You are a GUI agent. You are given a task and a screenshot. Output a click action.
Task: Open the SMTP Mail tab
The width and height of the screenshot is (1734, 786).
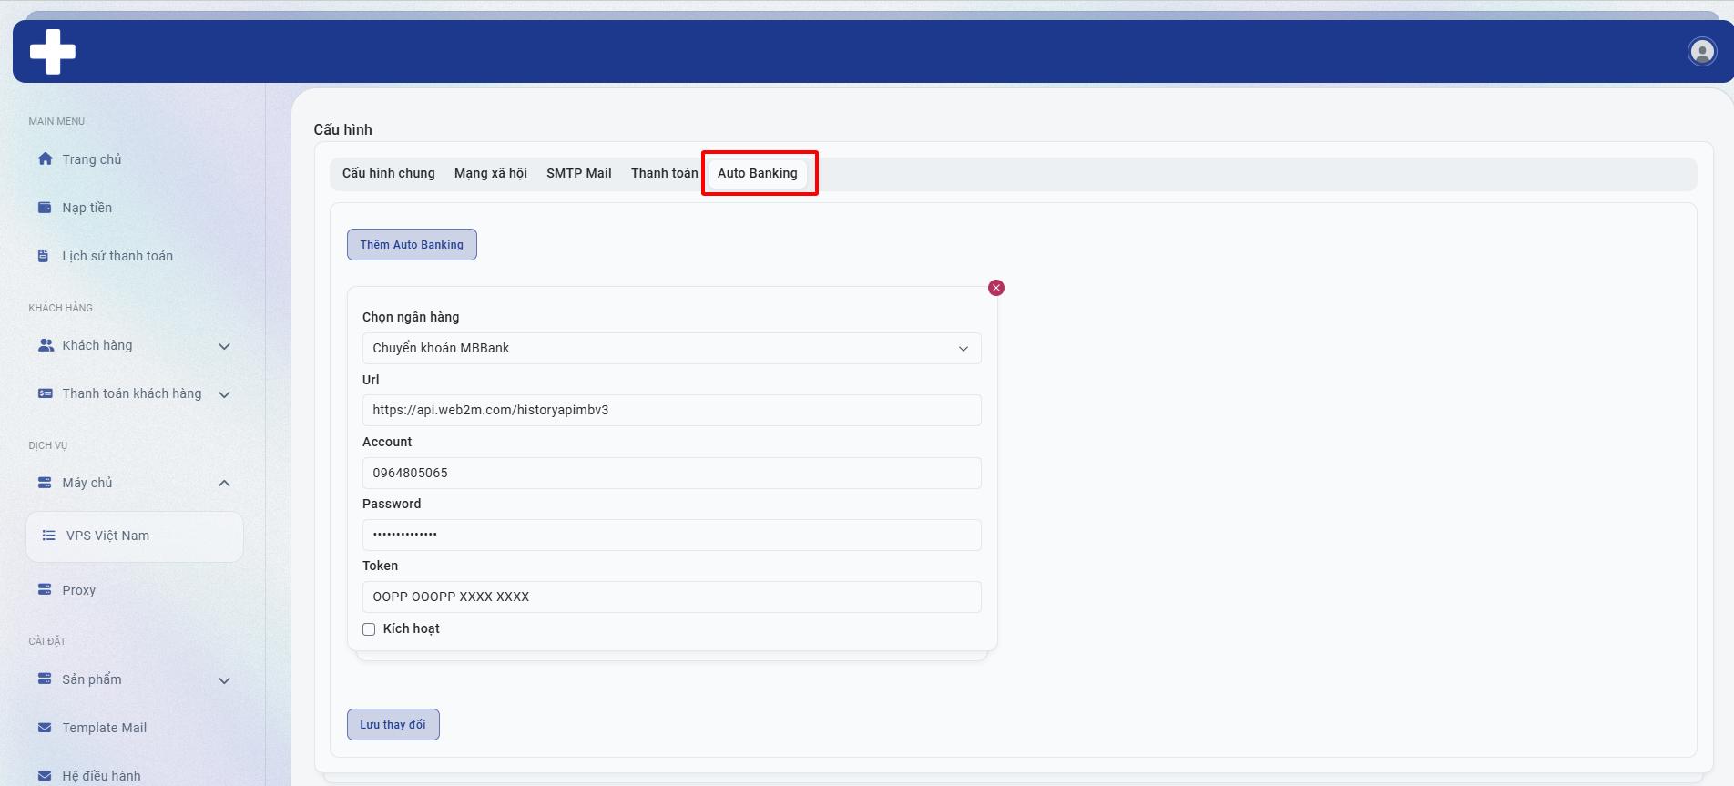tap(579, 173)
